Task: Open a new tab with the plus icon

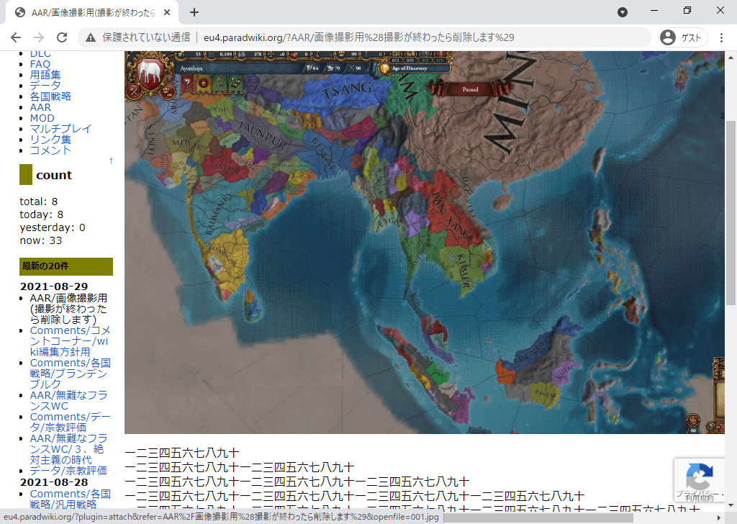Action: point(194,12)
